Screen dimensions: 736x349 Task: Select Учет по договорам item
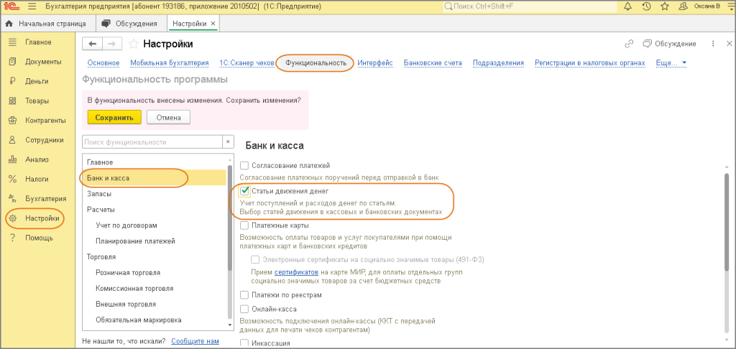coord(154,225)
